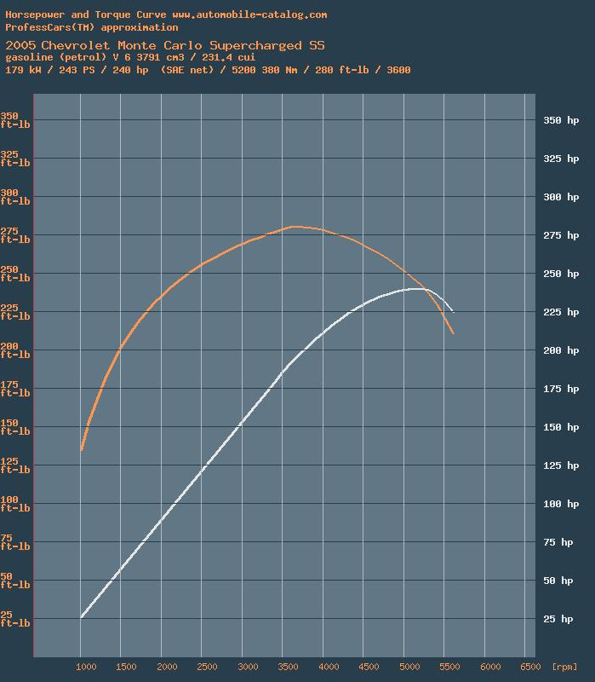This screenshot has height=682, width=595.
Task: Click the gasoline (petrol) V6 engine spec line
Action: (130, 57)
